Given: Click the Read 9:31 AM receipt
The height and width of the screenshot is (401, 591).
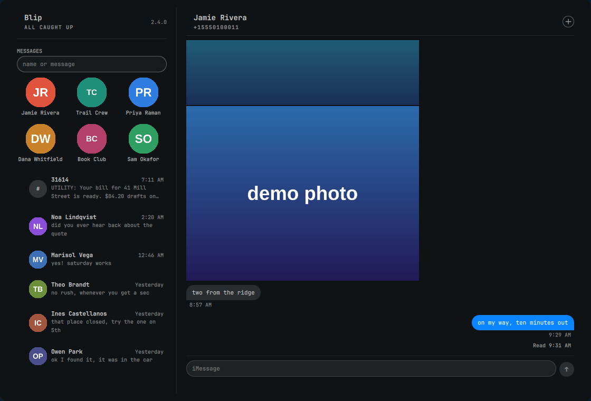Looking at the screenshot, I should (x=552, y=346).
